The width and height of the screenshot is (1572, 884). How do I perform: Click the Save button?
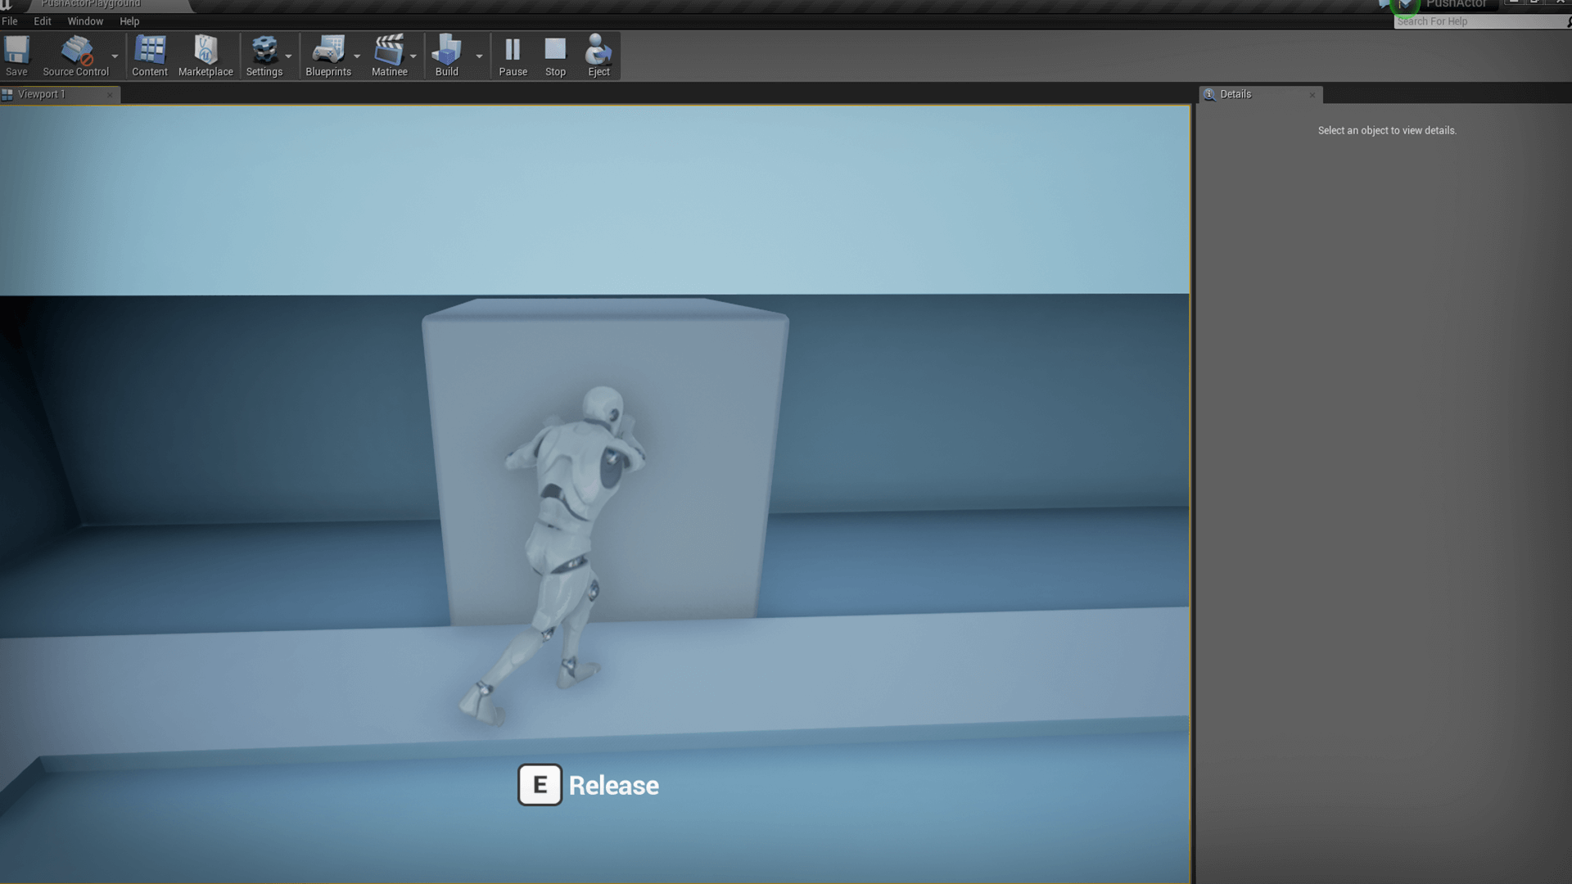coord(15,56)
